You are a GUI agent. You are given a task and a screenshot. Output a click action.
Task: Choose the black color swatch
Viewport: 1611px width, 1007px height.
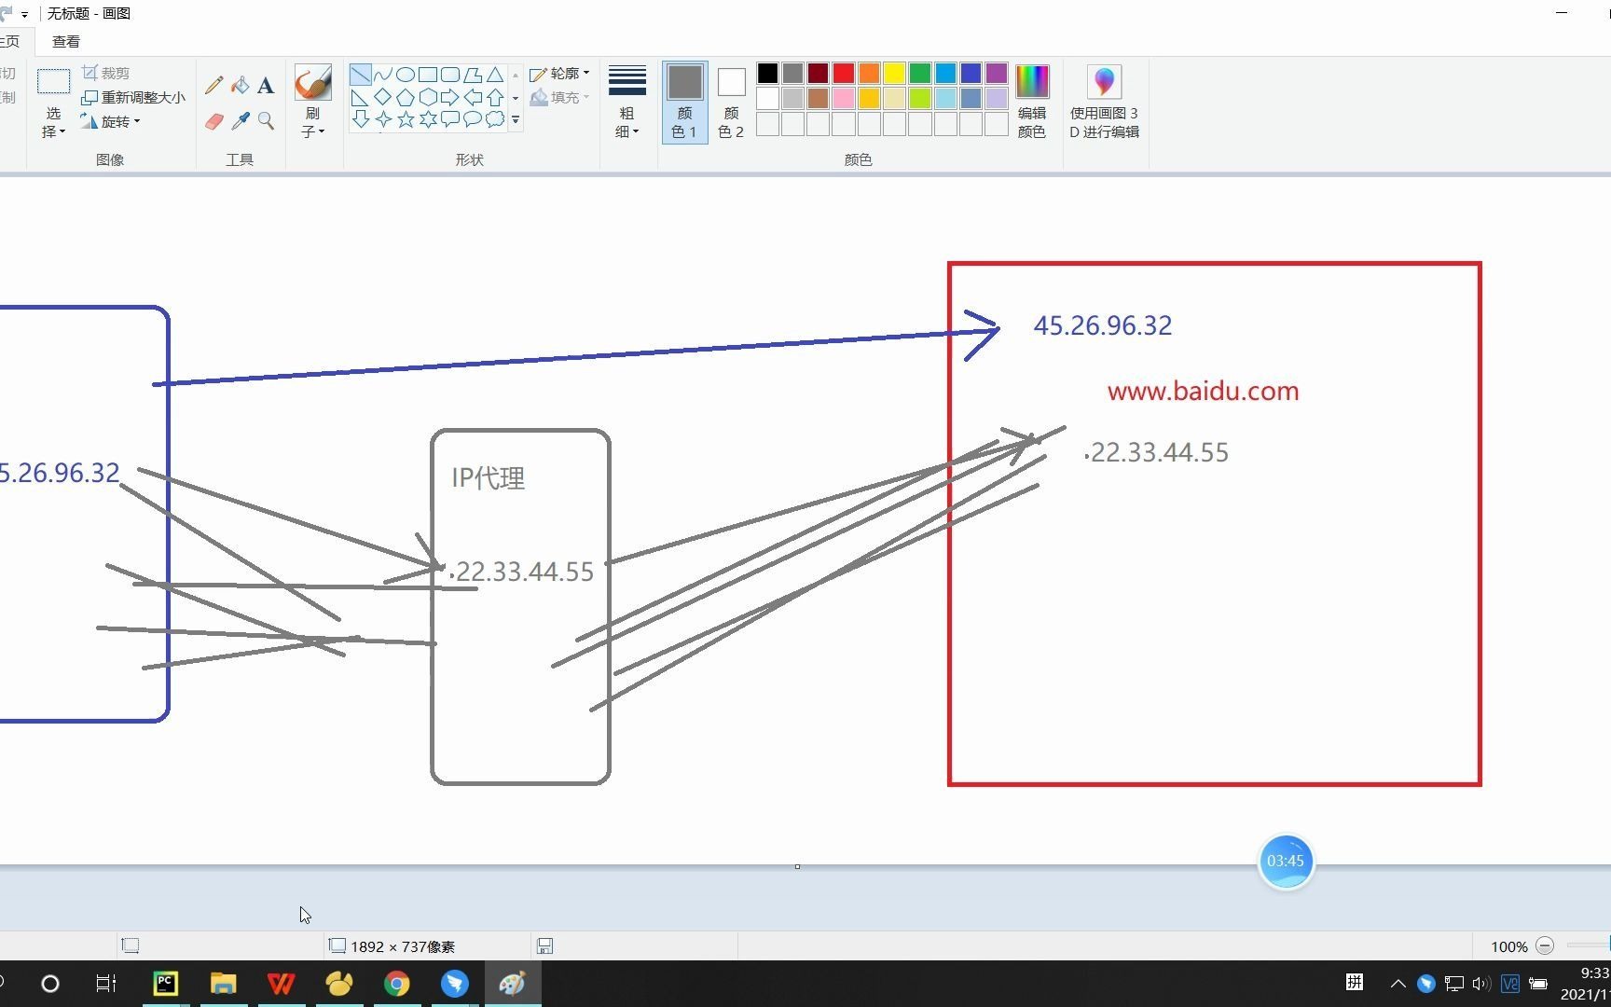coord(767,73)
